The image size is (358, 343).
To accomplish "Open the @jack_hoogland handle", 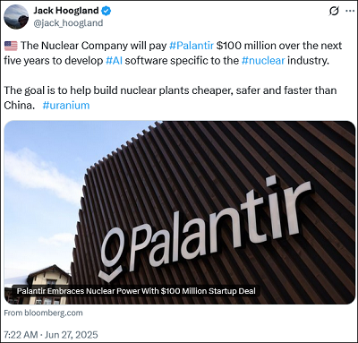I will (x=68, y=23).
